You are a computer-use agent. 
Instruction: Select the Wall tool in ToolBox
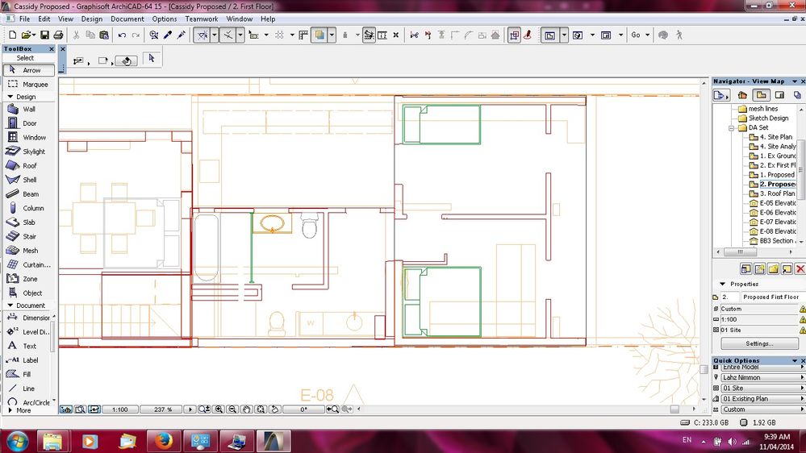click(28, 109)
